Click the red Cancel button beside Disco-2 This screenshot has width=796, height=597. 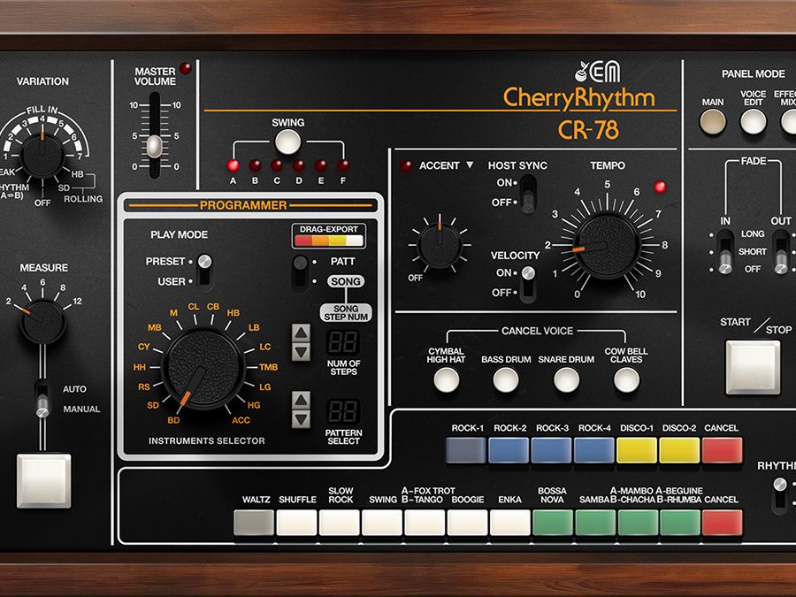722,450
